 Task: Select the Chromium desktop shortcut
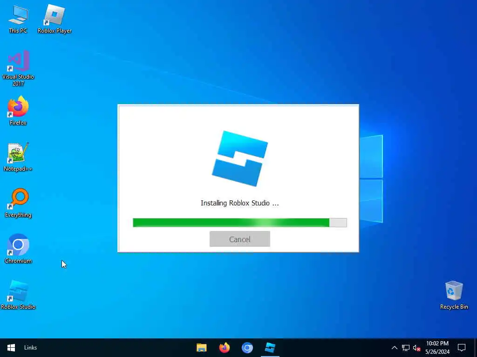pos(18,249)
